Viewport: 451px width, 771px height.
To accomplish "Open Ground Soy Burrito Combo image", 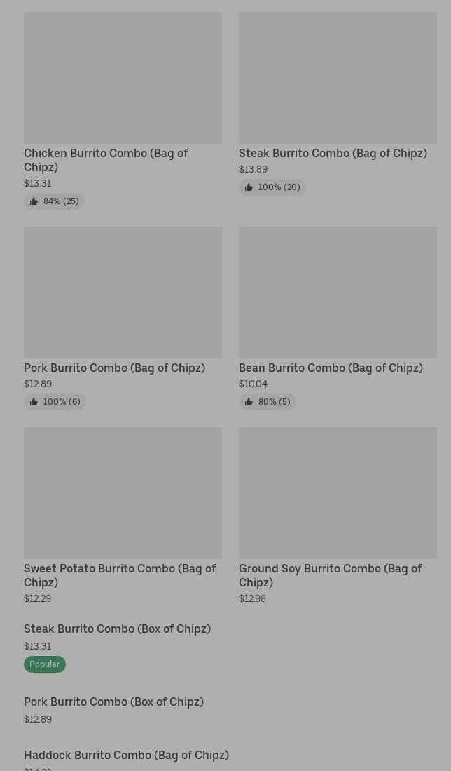I will [338, 493].
